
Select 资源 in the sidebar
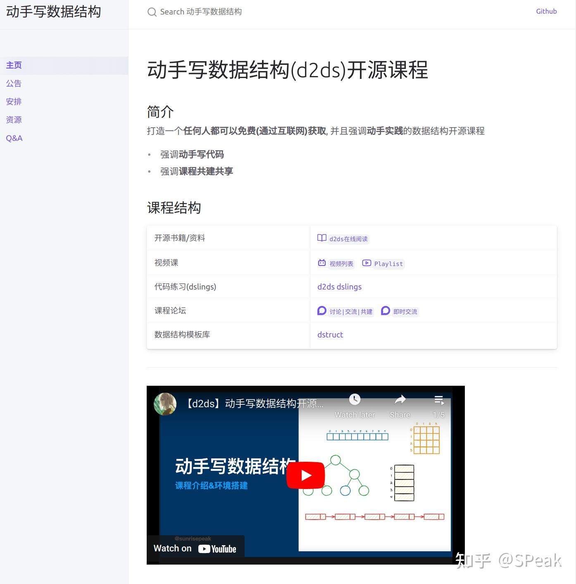coord(14,120)
